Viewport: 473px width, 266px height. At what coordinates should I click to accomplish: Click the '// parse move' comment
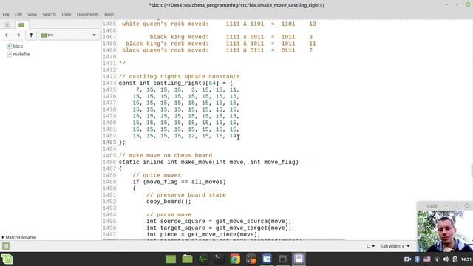[169, 215]
